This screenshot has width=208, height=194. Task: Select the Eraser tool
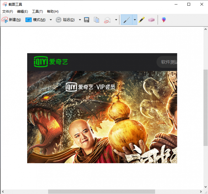(x=151, y=20)
